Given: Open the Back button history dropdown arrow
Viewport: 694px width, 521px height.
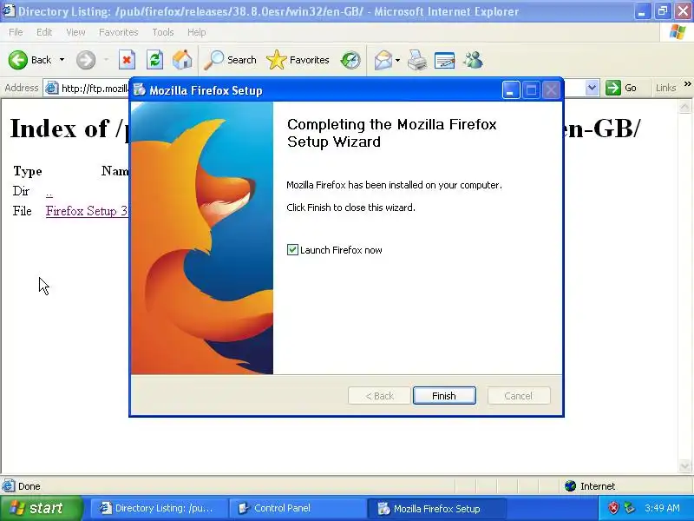Looking at the screenshot, I should [62, 60].
